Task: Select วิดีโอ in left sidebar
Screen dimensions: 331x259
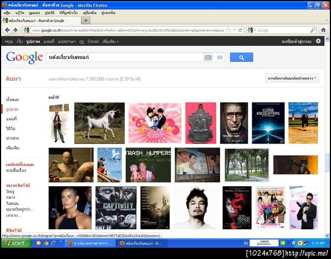Action: point(10,129)
